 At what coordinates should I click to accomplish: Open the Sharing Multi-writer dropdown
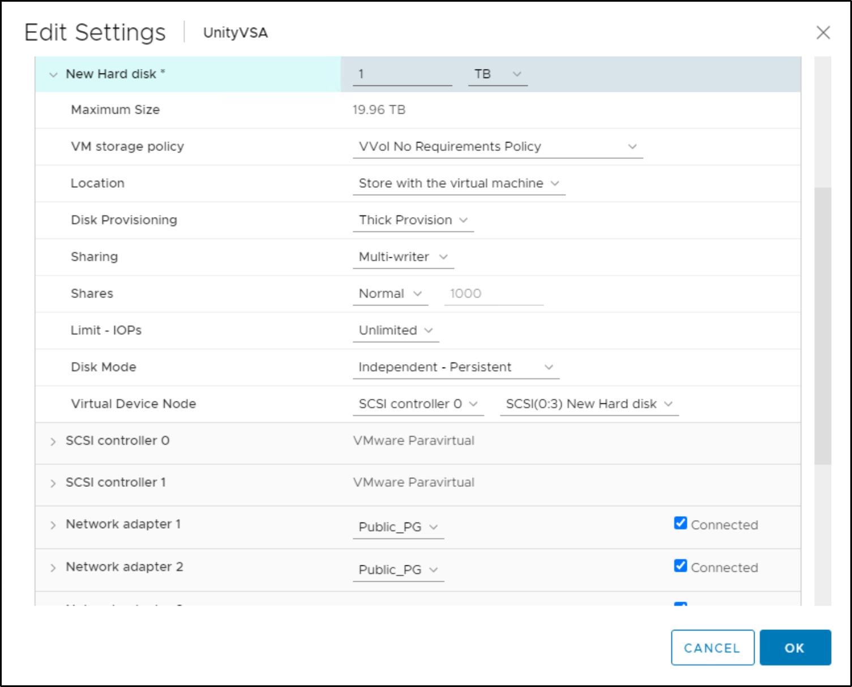point(403,257)
